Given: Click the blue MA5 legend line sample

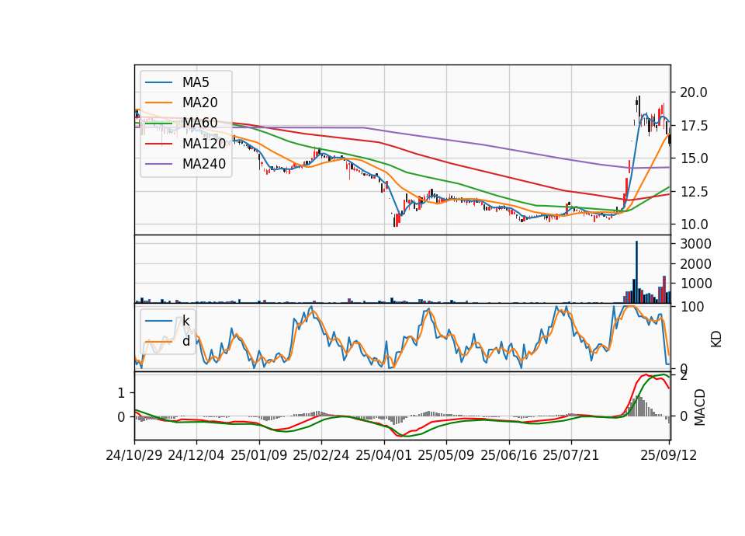Looking at the screenshot, I should coord(158,82).
